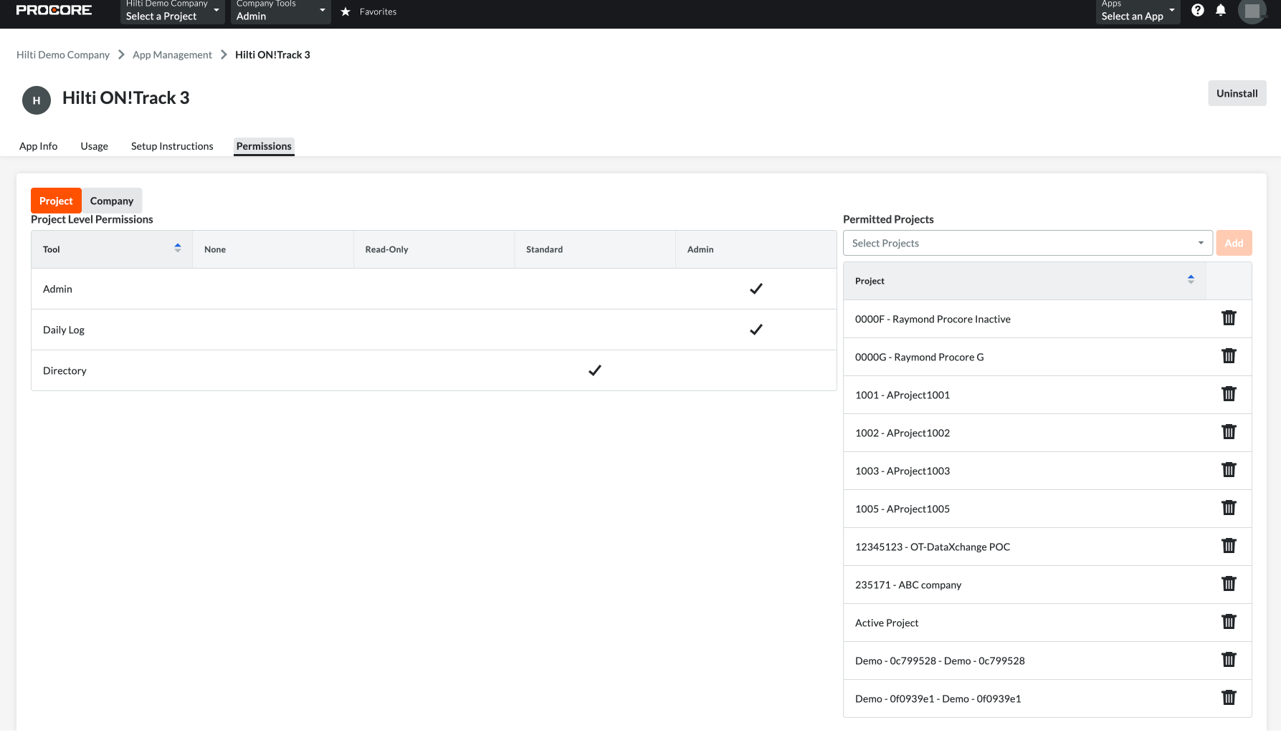
Task: Delete 0000G - Raymond Procore G project
Action: pyautogui.click(x=1229, y=356)
